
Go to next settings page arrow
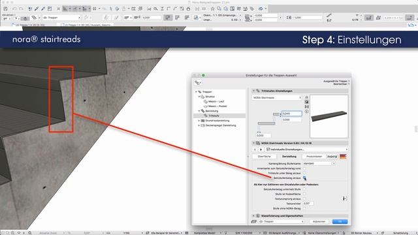[x=261, y=149]
